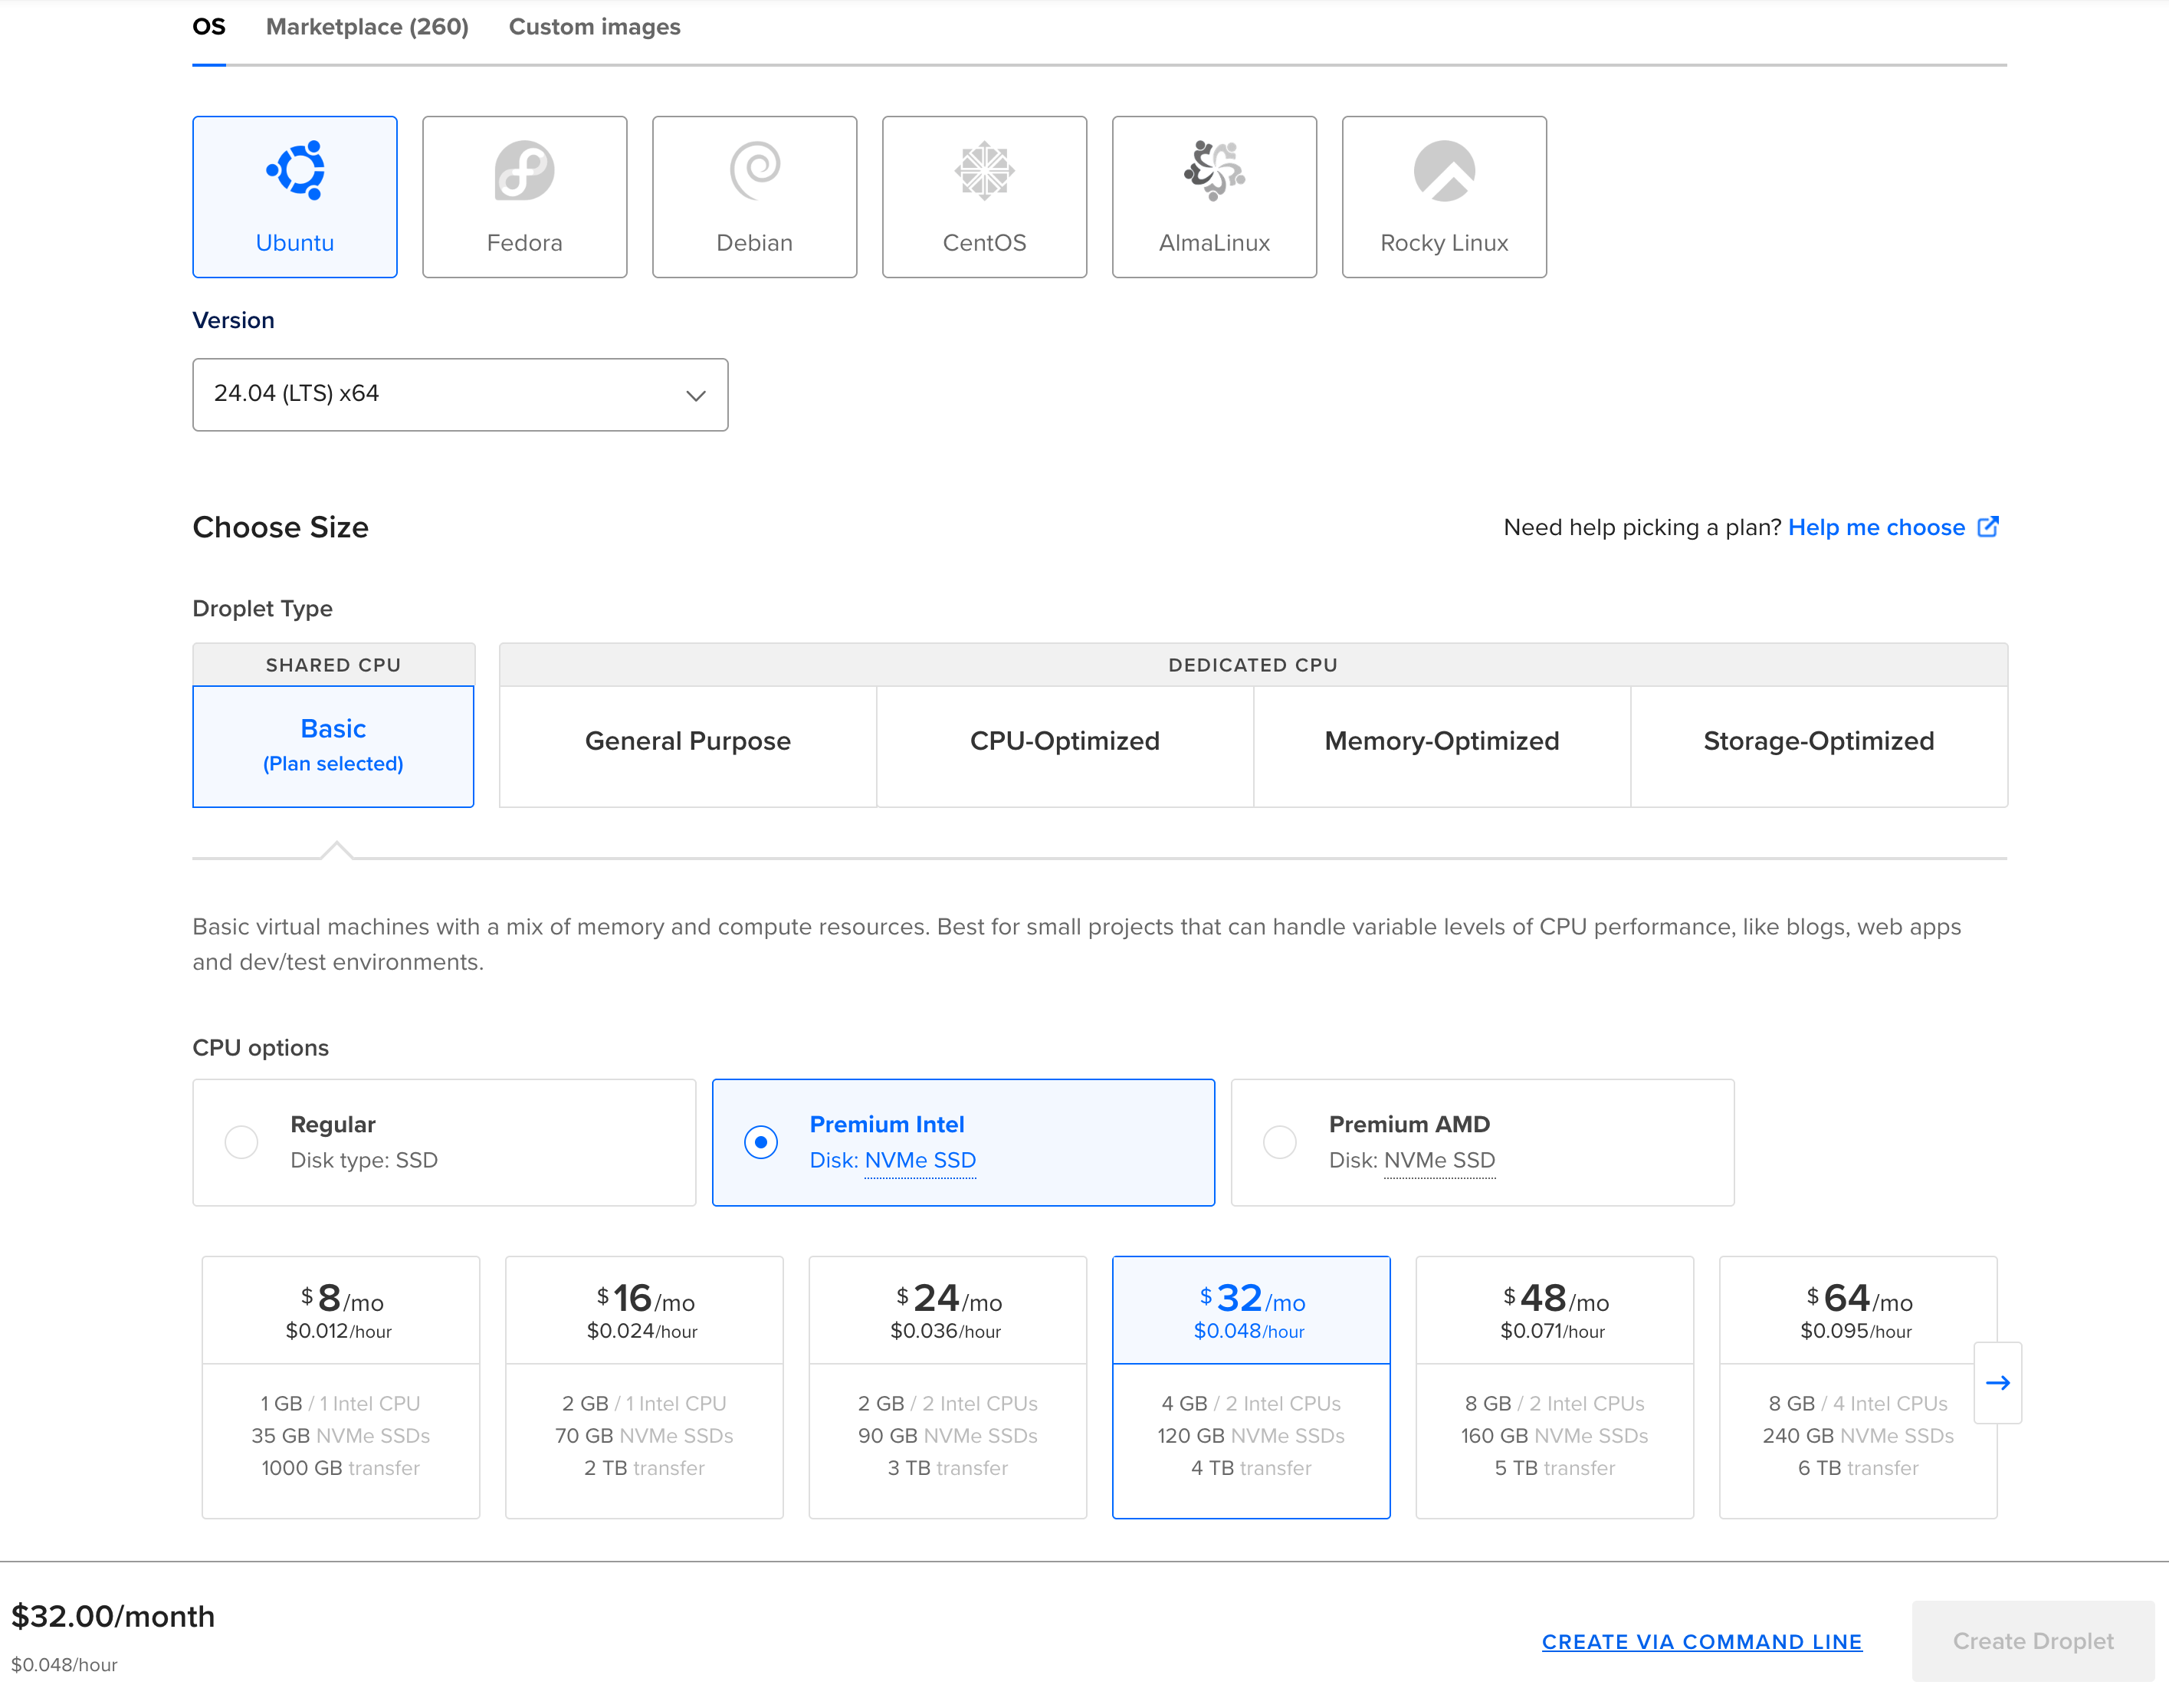Click '6 TB transfer' plan detail
This screenshot has width=2169, height=1708.
[1858, 1468]
